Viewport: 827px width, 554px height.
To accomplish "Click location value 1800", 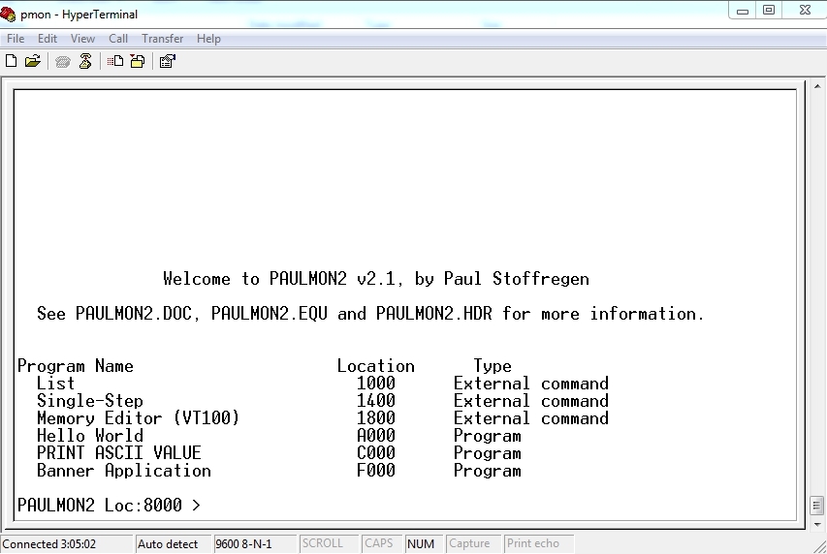I will tap(376, 418).
